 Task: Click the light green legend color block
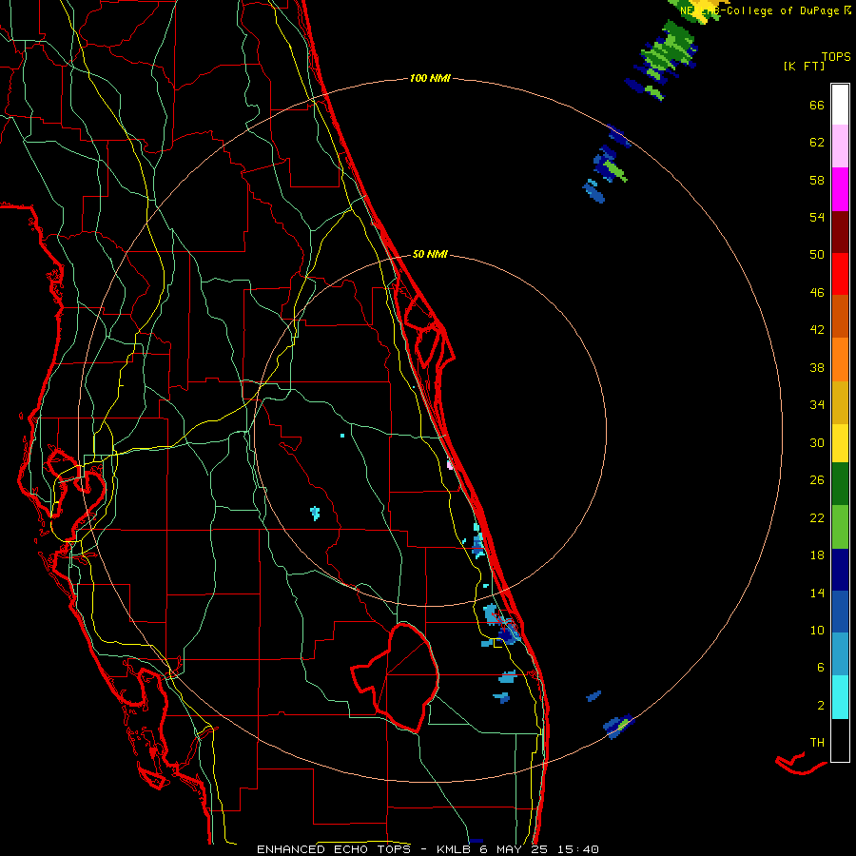(840, 527)
